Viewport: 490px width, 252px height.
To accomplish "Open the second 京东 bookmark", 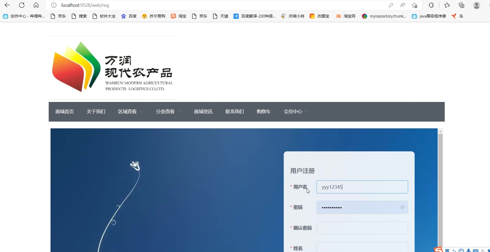I will pyautogui.click(x=199, y=16).
